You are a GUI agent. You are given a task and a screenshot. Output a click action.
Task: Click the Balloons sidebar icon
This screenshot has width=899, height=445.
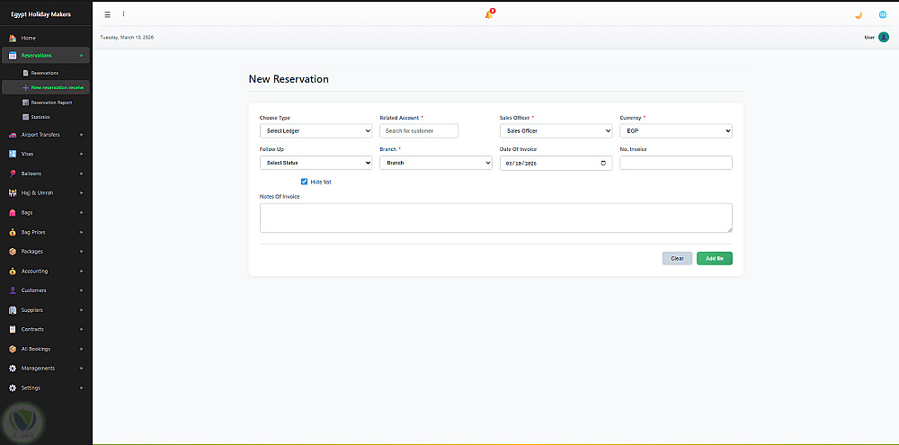(x=13, y=174)
